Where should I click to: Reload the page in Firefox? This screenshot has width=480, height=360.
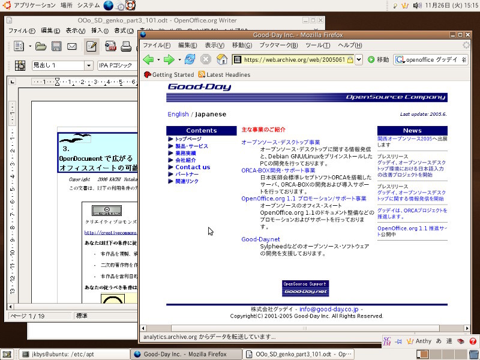[x=190, y=59]
